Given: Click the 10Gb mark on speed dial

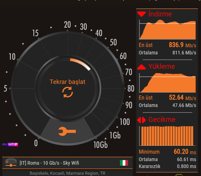Looking at the screenshot, I should (x=100, y=145).
